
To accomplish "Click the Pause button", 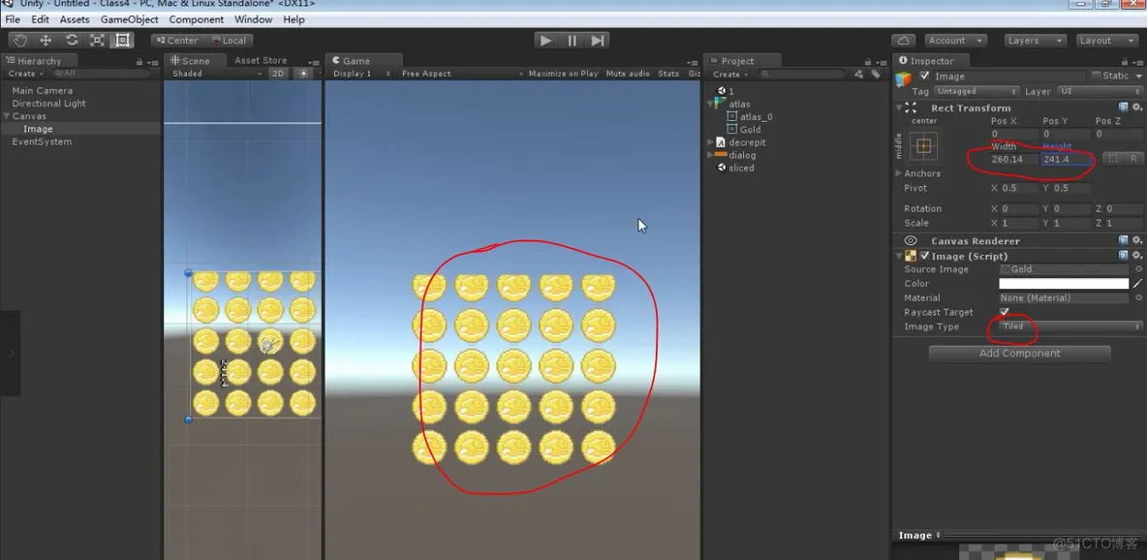I will [572, 41].
